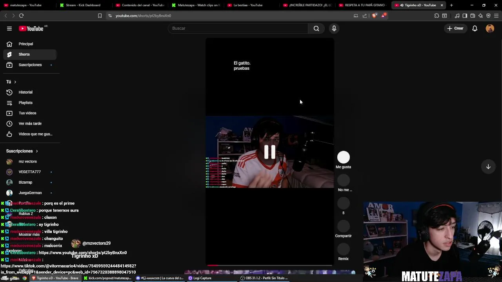Open the Bizarrap channel subscription
Screen dimensions: 502x282
30,182
